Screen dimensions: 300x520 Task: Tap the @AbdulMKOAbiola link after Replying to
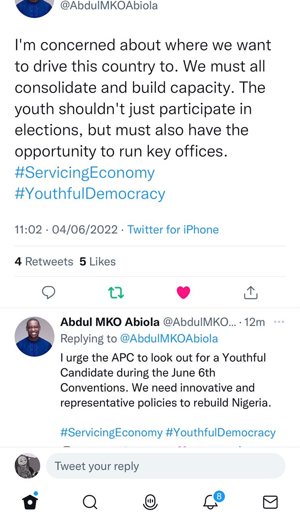click(x=169, y=338)
